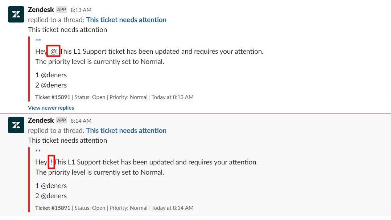Open the Zendesk sender name on the 8:13 AM message

pyautogui.click(x=41, y=10)
